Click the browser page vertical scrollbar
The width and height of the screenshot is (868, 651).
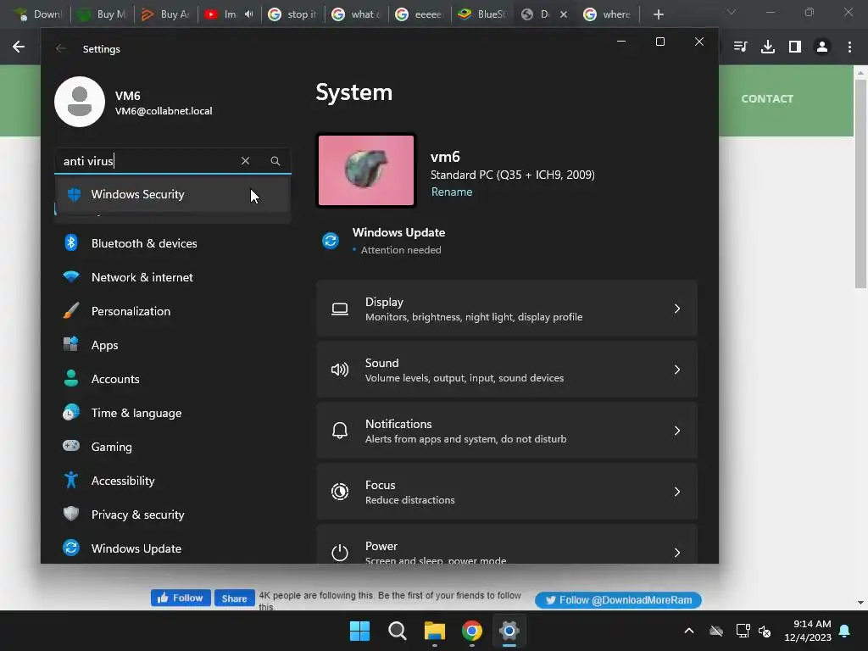(x=860, y=183)
